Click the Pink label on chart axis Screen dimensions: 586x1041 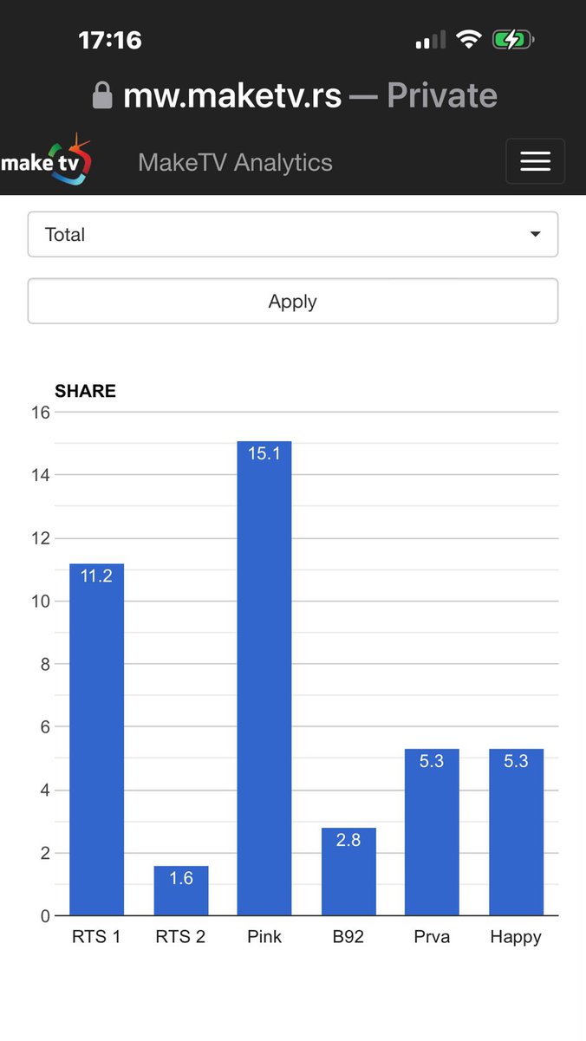pyautogui.click(x=264, y=937)
